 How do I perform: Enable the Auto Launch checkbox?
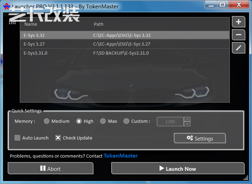pos(17,138)
